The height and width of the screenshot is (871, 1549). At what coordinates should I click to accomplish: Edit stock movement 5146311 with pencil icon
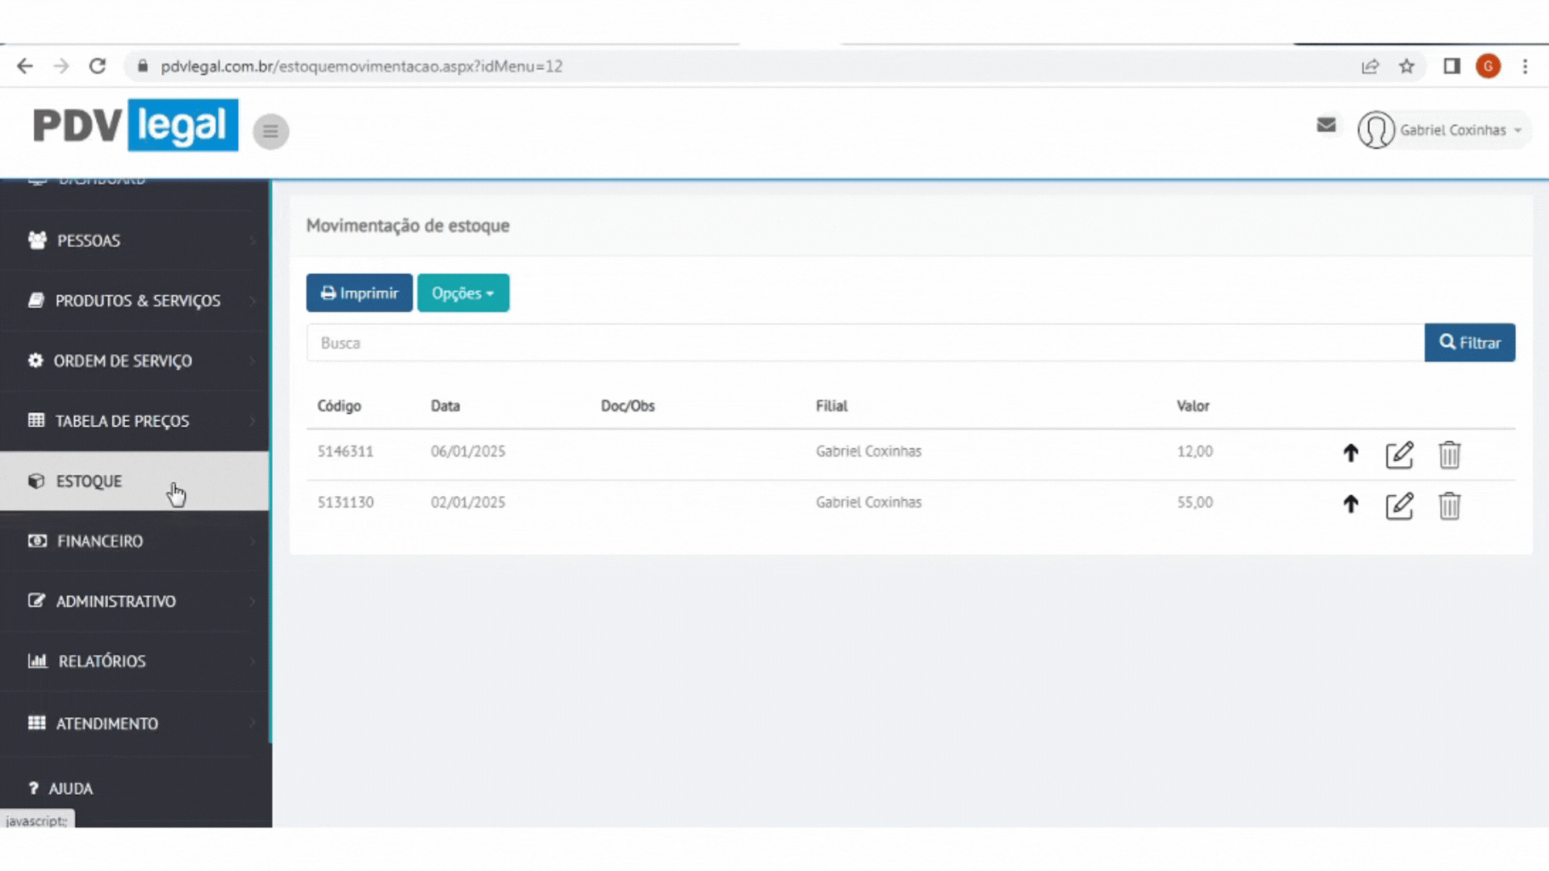[1399, 455]
